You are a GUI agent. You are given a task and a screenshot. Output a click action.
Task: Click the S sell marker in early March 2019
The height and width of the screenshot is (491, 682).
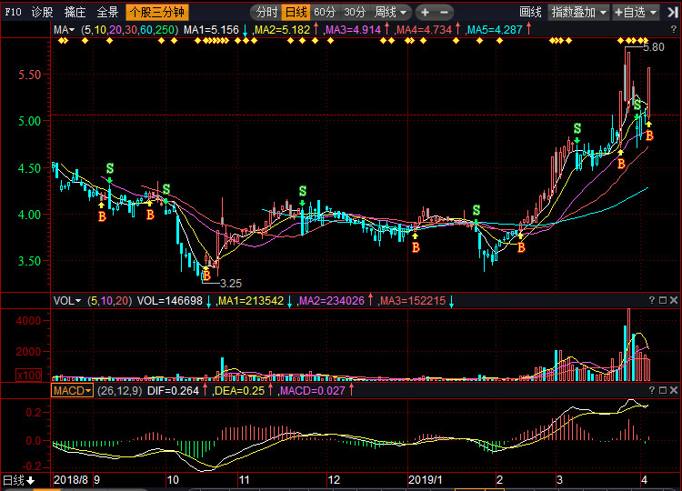pyautogui.click(x=577, y=128)
